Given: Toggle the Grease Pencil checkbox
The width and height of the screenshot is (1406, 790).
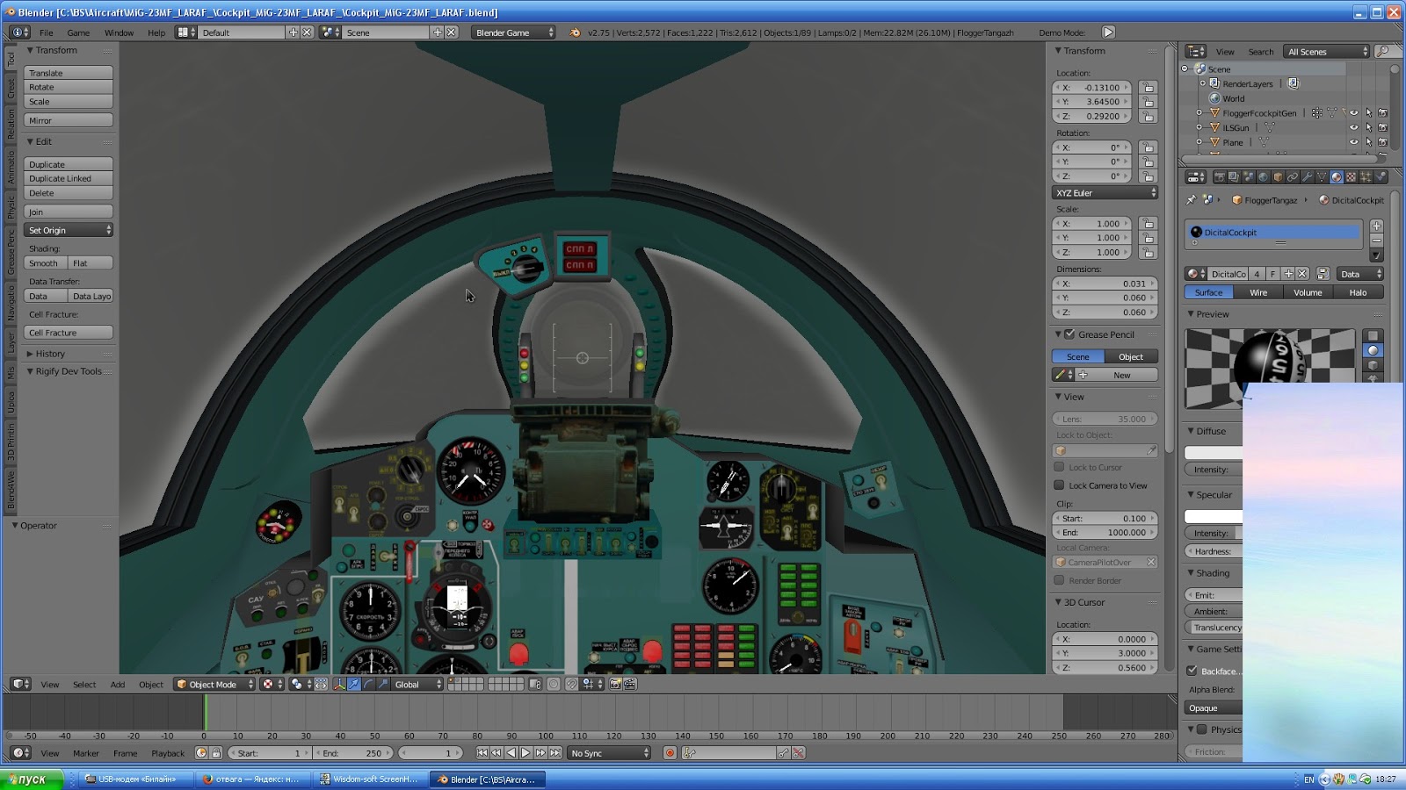Looking at the screenshot, I should point(1069,334).
